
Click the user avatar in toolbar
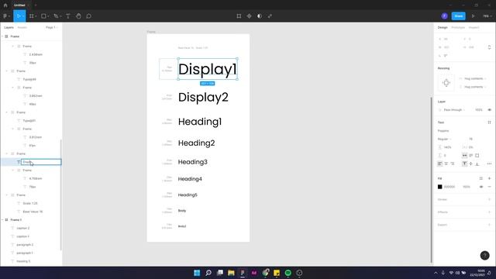444,16
